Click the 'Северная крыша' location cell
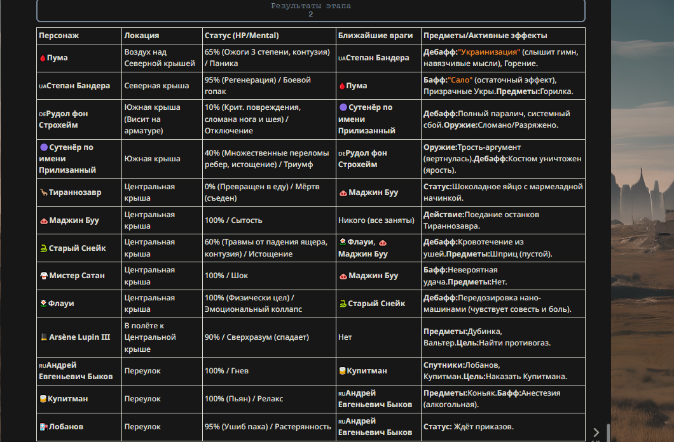The image size is (674, 442). tap(162, 86)
